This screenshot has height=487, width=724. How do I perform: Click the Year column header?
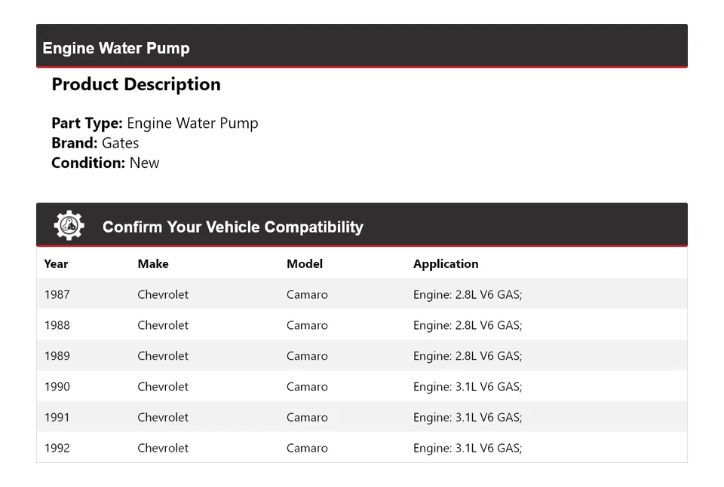pos(56,263)
